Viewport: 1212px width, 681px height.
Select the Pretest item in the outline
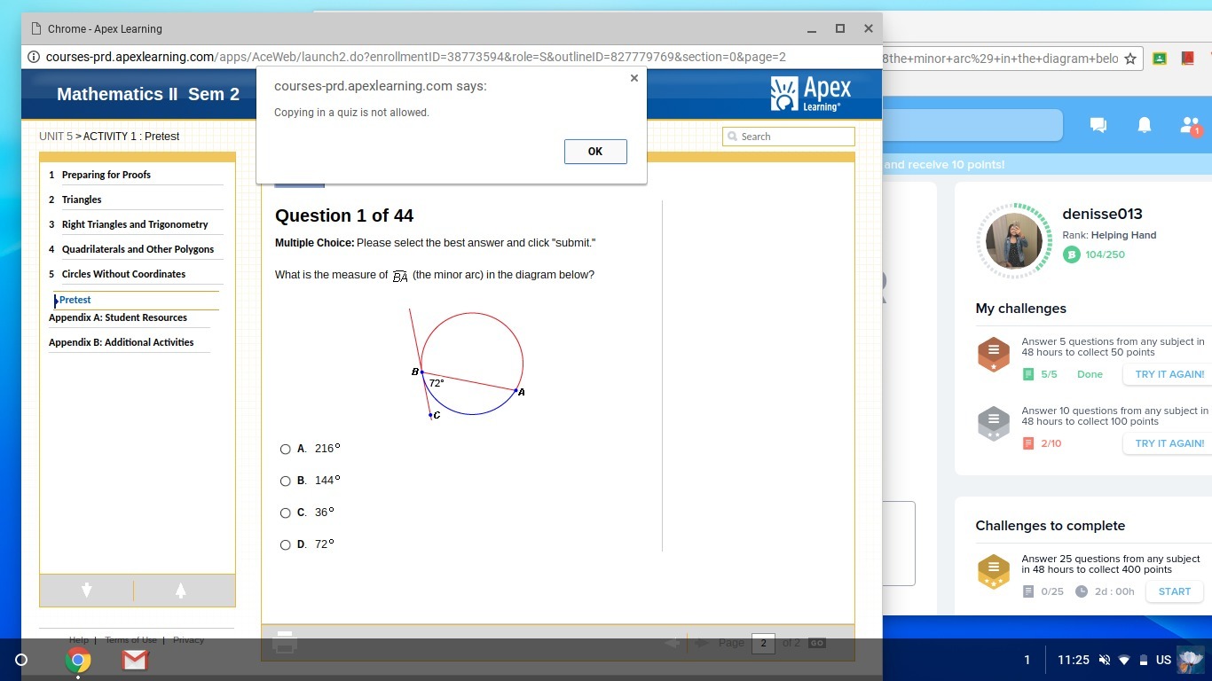pos(75,300)
